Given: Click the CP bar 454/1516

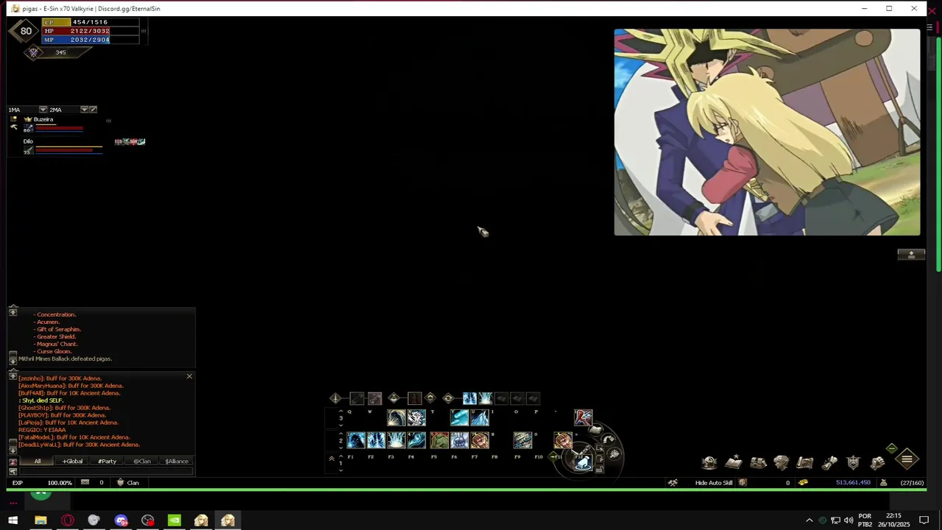Looking at the screenshot, I should click(x=91, y=22).
